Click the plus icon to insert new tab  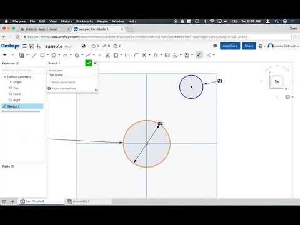pyautogui.click(x=12, y=201)
